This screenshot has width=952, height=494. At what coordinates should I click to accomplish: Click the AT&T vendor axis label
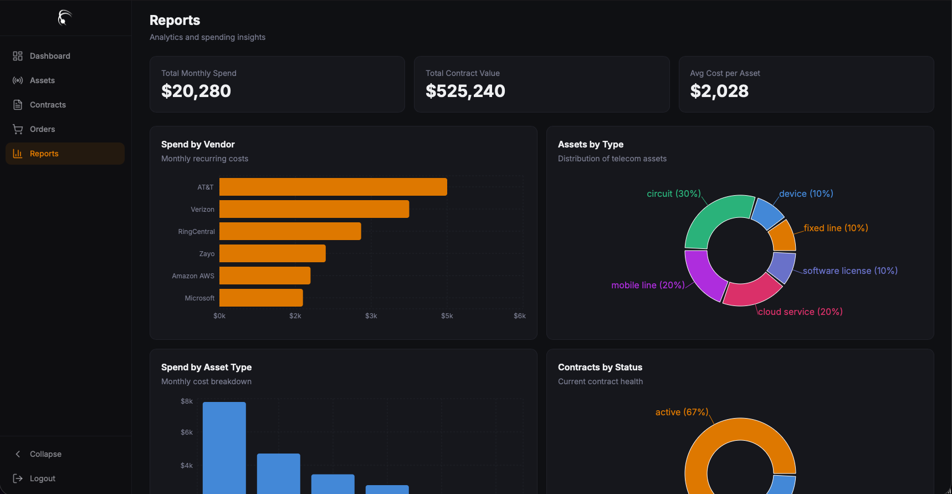click(x=206, y=187)
